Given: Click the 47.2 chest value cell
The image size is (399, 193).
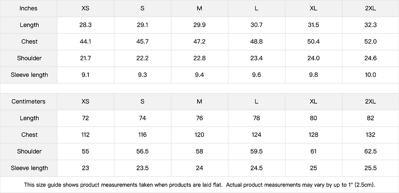Looking at the screenshot, I should (199, 41).
